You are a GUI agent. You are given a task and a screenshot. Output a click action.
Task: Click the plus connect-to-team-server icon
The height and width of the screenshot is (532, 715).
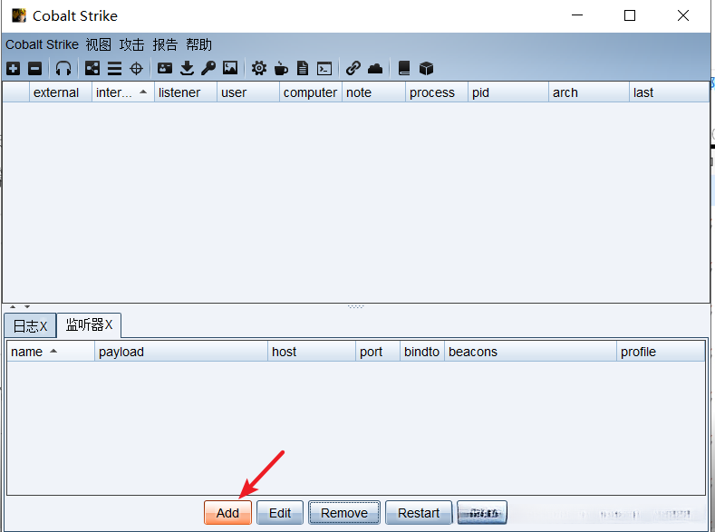(x=14, y=69)
